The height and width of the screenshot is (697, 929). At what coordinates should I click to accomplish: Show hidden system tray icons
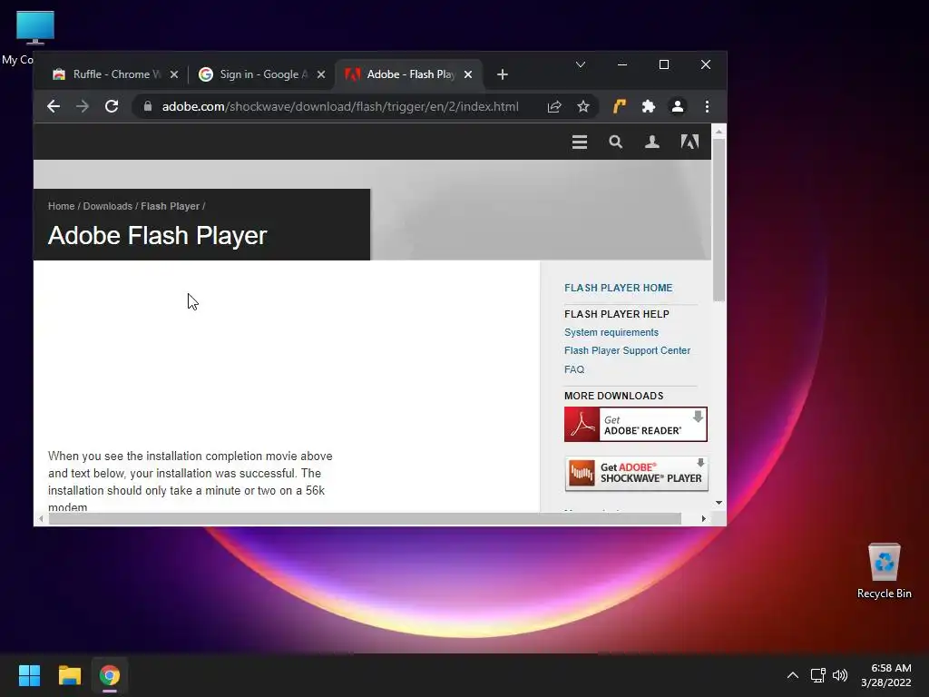pyautogui.click(x=792, y=675)
